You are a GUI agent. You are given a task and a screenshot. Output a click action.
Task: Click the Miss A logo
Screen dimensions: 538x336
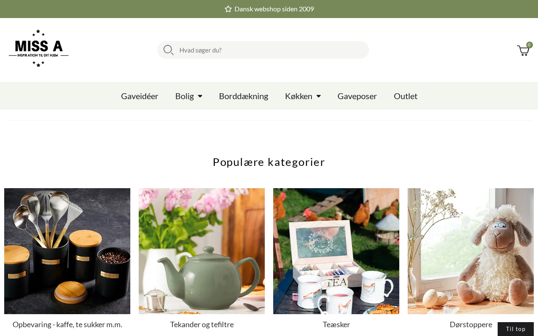tap(39, 48)
